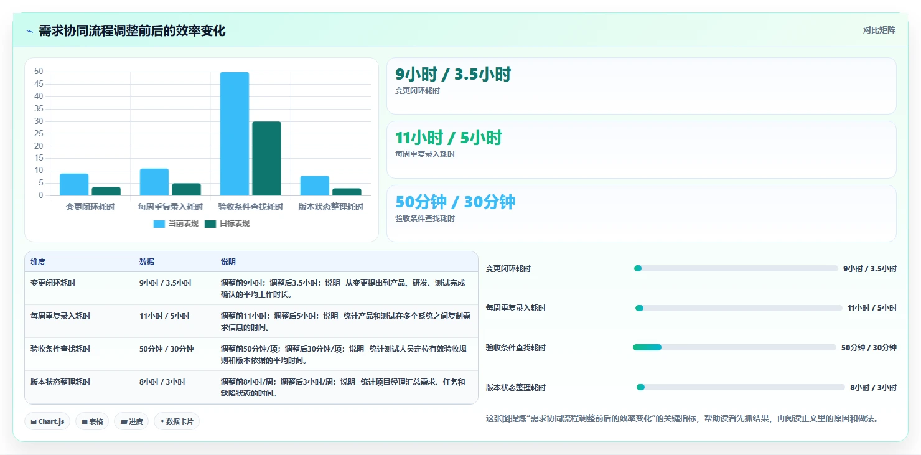
Task: Click table cell 每周重复录入耗时 in 维度 column
Action: click(60, 316)
